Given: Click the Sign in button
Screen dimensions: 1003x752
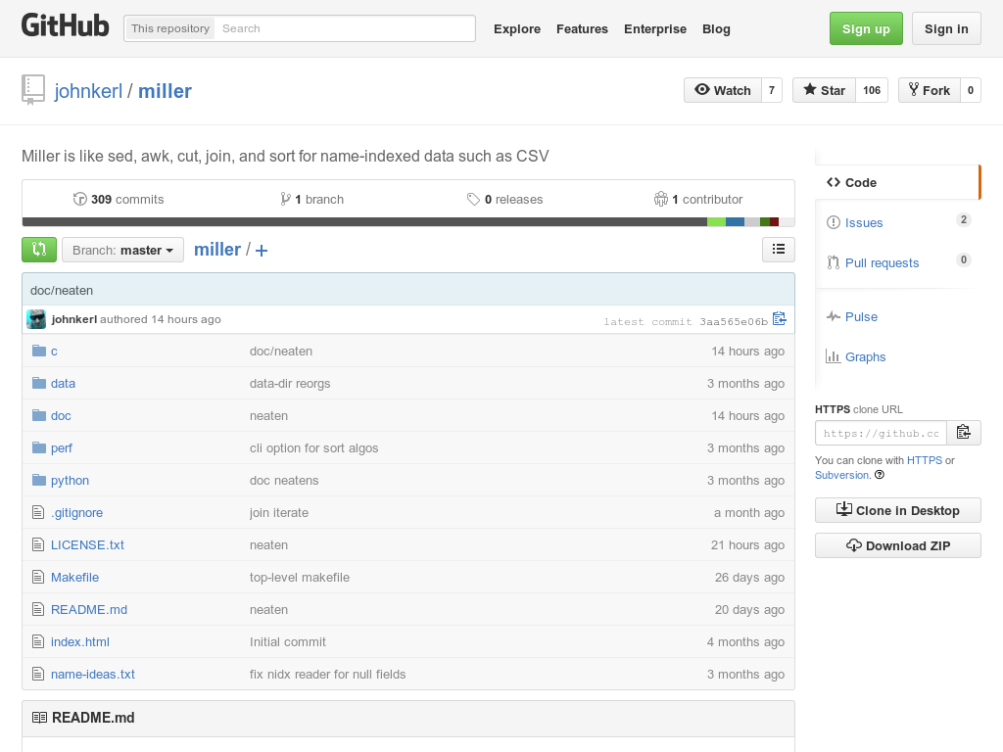Looking at the screenshot, I should pos(946,28).
